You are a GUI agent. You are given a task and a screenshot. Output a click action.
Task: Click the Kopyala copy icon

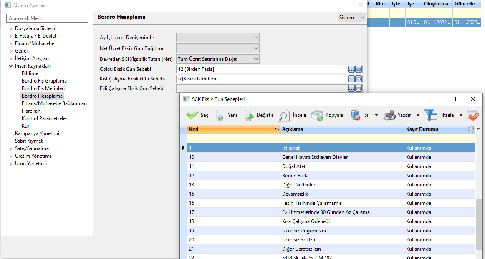[317, 115]
